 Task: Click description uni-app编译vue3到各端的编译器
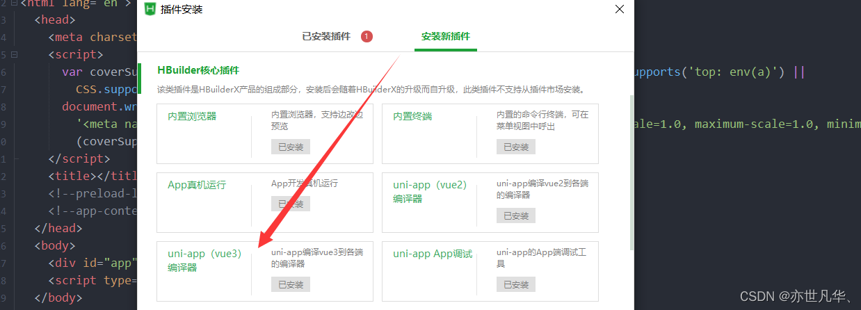point(317,258)
